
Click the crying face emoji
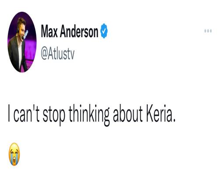point(14,154)
